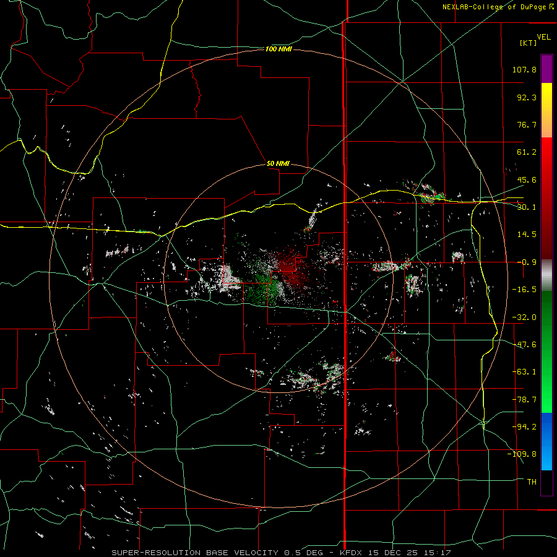Click the [KT] units label
This screenshot has width=557, height=557.
pyautogui.click(x=529, y=43)
